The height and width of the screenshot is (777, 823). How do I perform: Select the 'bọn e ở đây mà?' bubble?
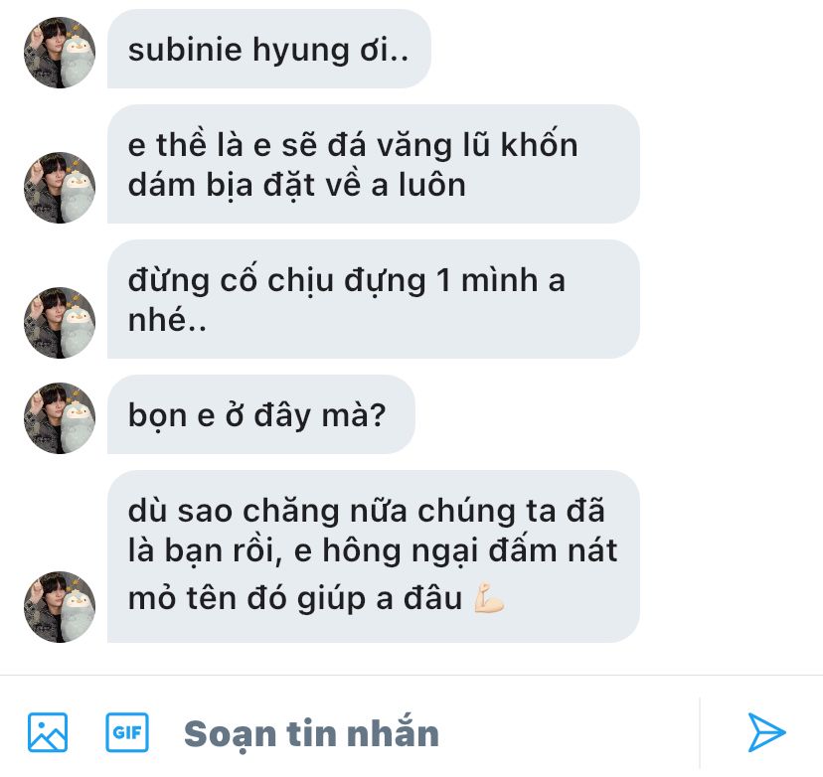[261, 414]
